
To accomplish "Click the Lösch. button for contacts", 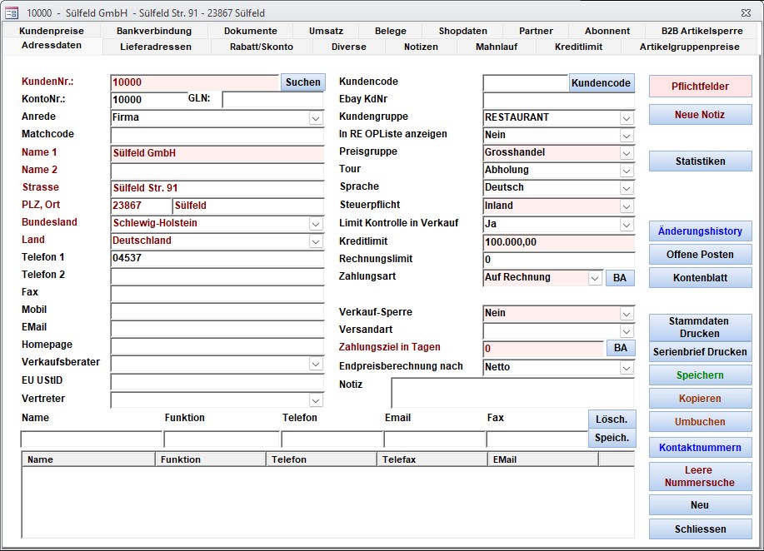I will coord(611,419).
